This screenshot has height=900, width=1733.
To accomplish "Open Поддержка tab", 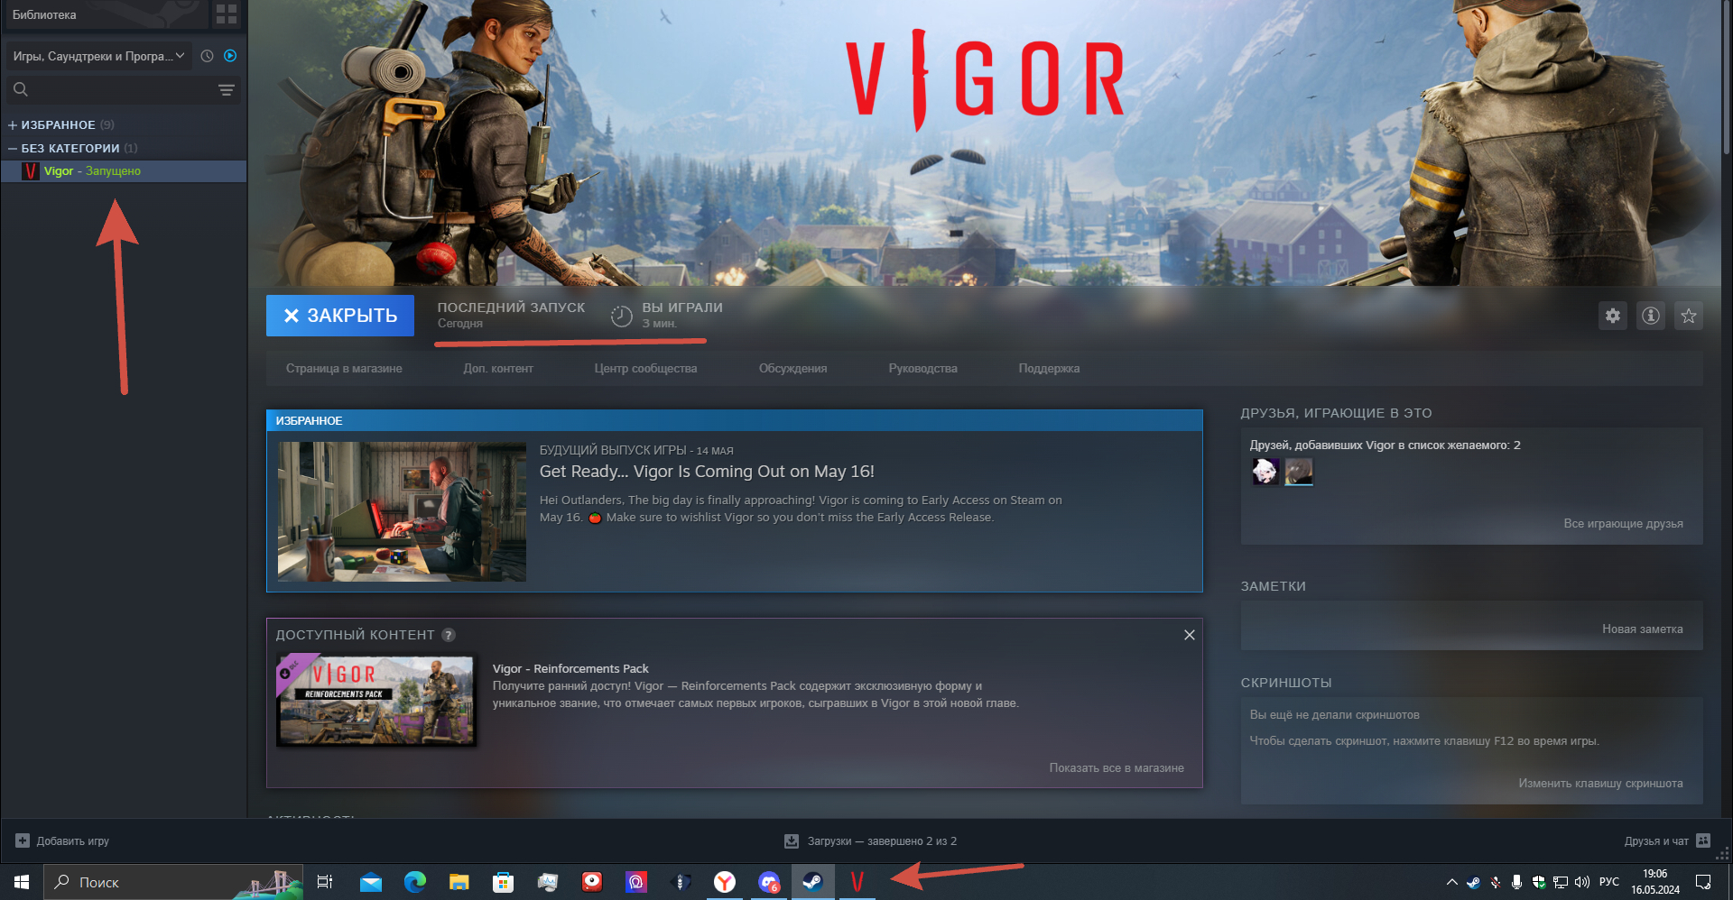I will coord(1049,368).
